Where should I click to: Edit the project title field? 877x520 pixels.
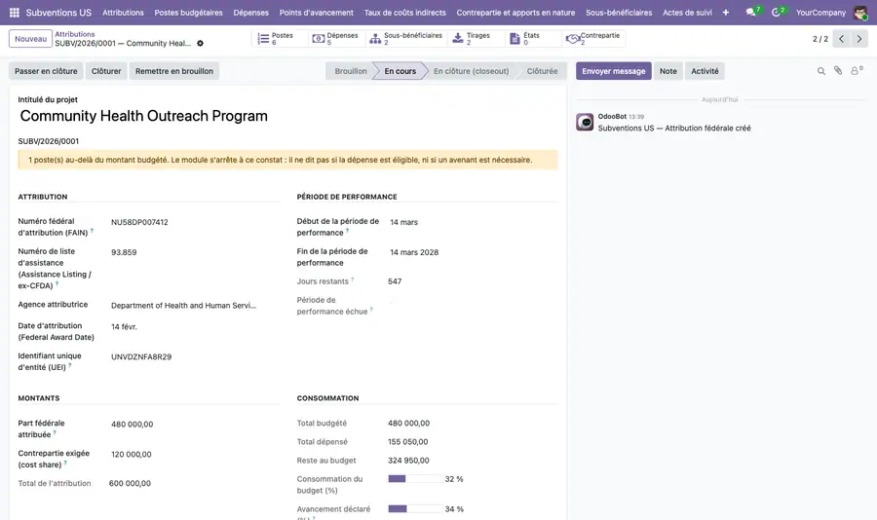(287, 116)
